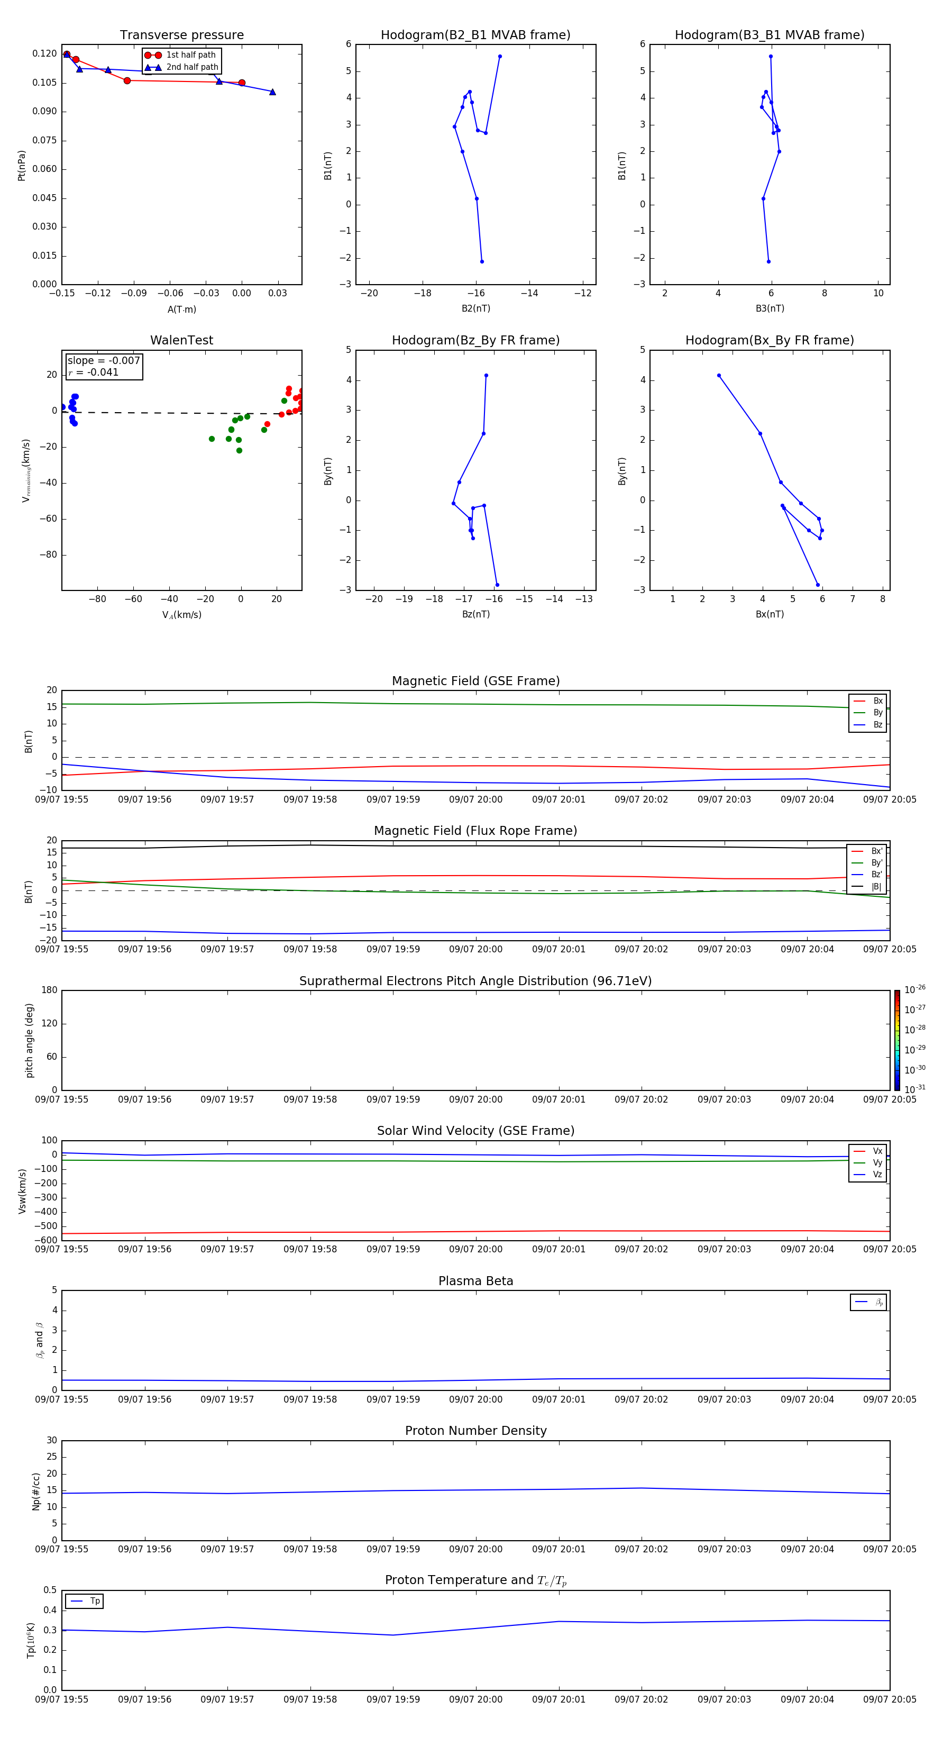This screenshot has height=1746, width=952.
Task: Click the 'VA(km/s)' x-axis label
Action: coord(181,615)
